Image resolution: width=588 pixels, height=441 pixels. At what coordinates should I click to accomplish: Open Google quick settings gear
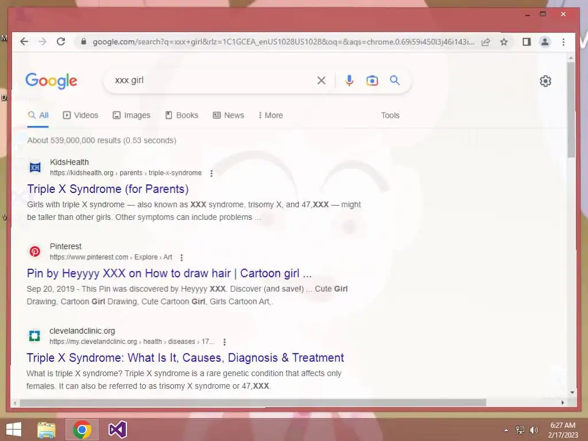click(x=546, y=81)
